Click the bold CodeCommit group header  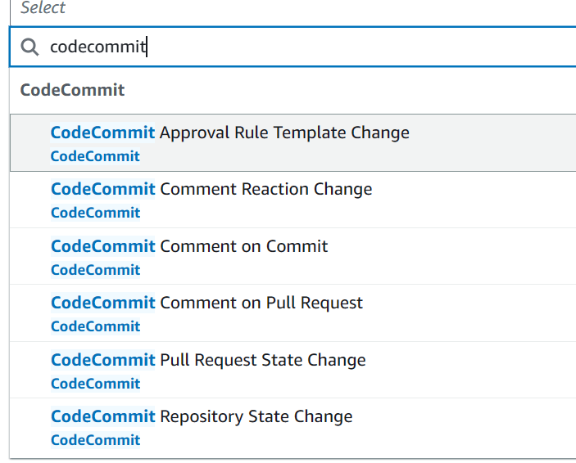(72, 90)
